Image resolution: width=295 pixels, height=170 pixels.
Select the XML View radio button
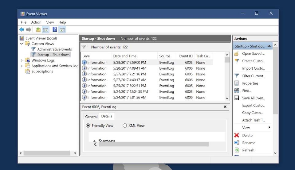point(124,126)
